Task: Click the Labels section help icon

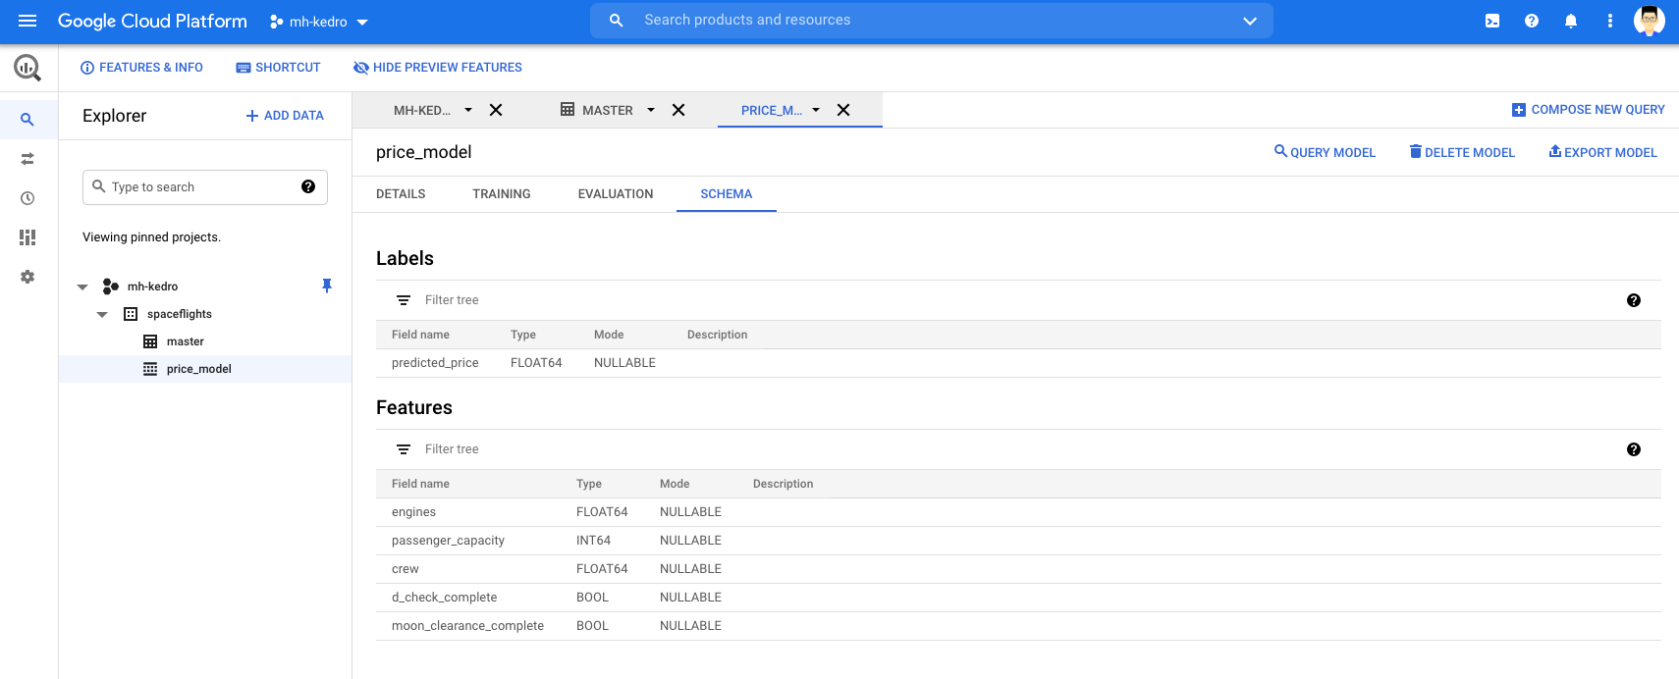Action: pos(1633,300)
